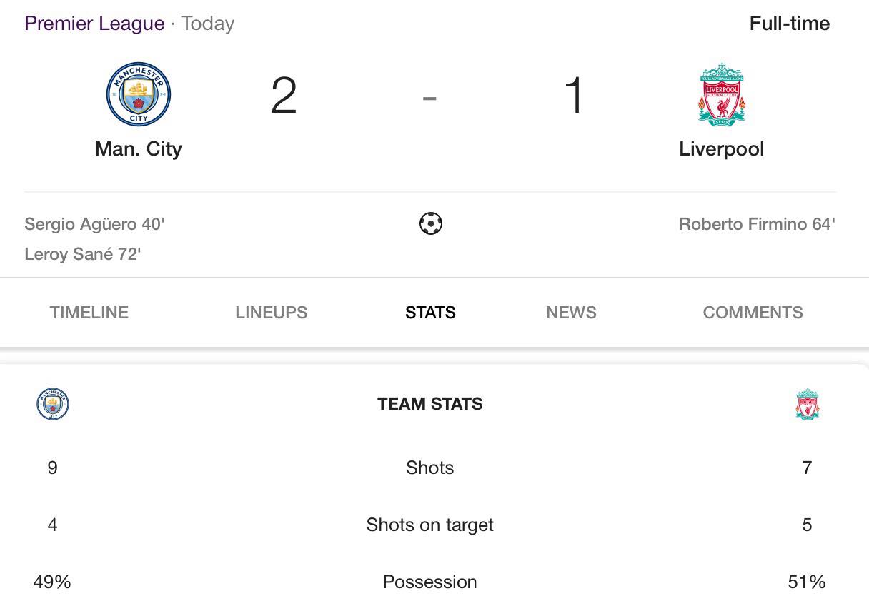
Task: Select goal scorer Sergio Agüero 40'
Action: [95, 224]
